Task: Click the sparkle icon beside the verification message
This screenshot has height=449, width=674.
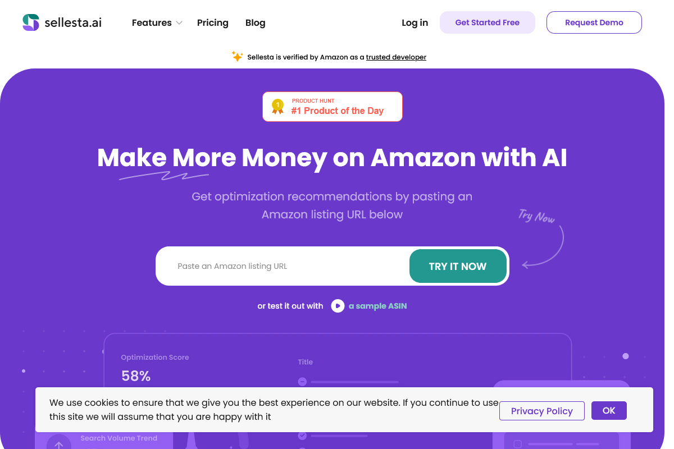Action: [x=236, y=56]
